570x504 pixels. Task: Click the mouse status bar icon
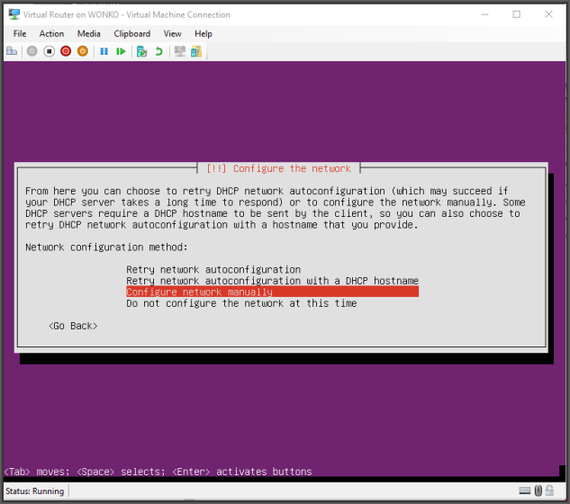pos(538,490)
